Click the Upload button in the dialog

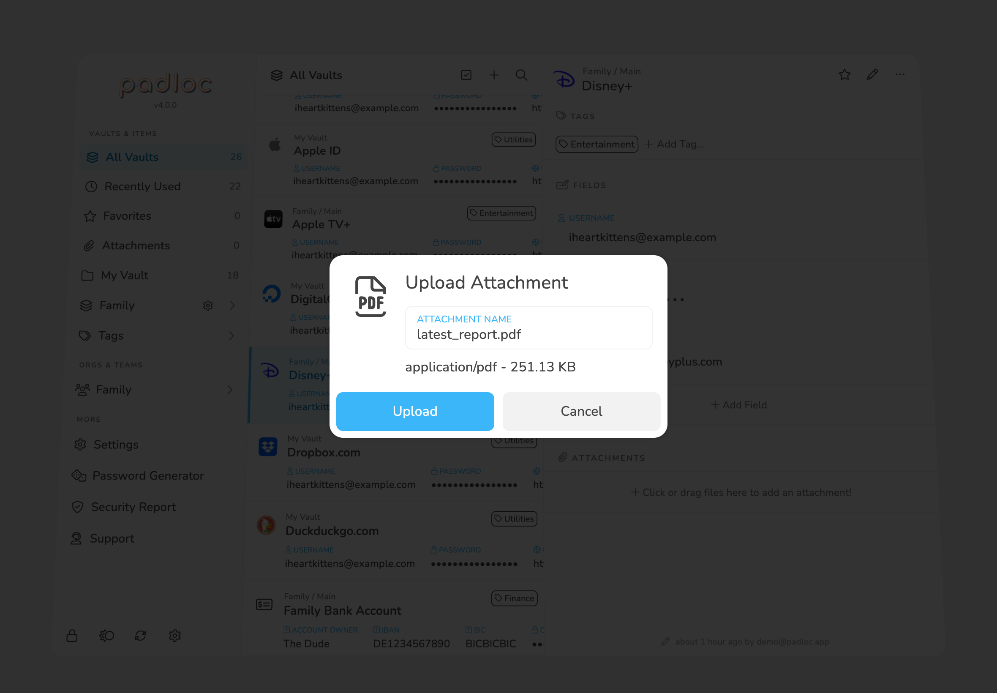(x=415, y=411)
